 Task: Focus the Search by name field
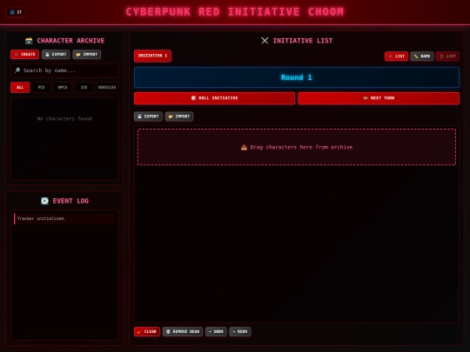point(64,70)
